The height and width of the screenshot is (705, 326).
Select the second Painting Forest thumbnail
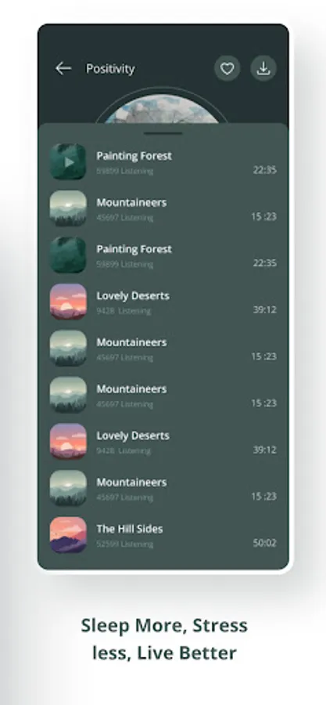pyautogui.click(x=68, y=255)
